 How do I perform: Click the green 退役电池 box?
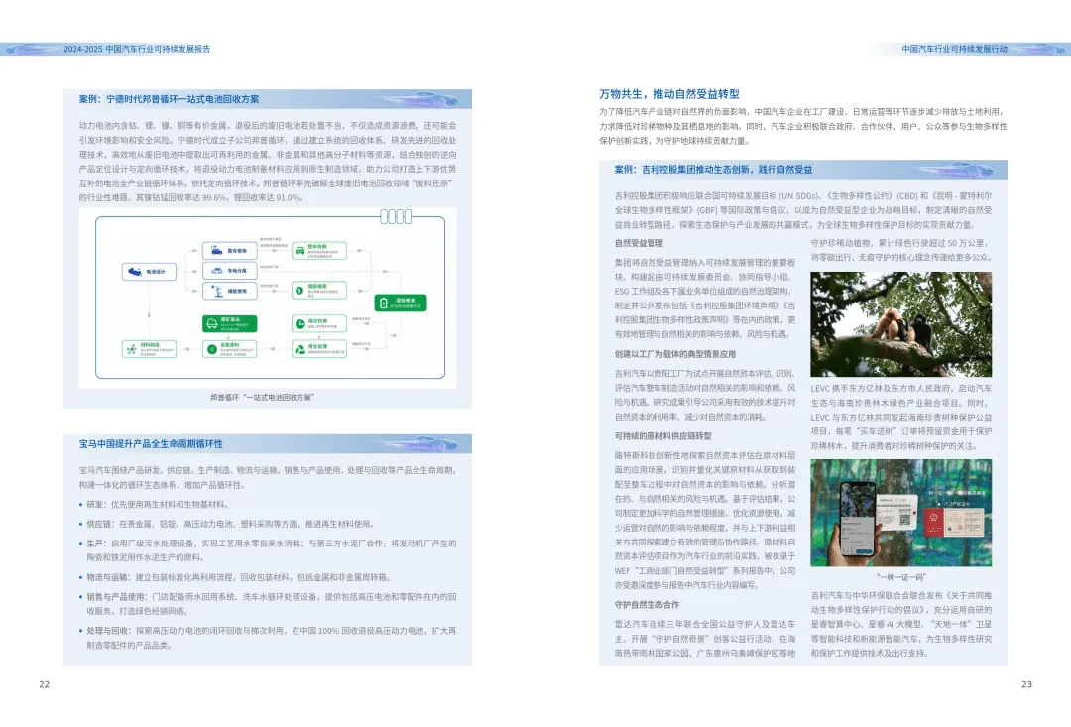pyautogui.click(x=401, y=303)
